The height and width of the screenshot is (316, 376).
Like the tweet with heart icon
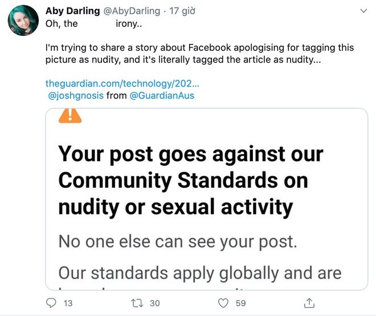[224, 303]
